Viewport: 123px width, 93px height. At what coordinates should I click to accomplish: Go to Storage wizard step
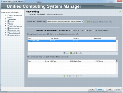11,21
